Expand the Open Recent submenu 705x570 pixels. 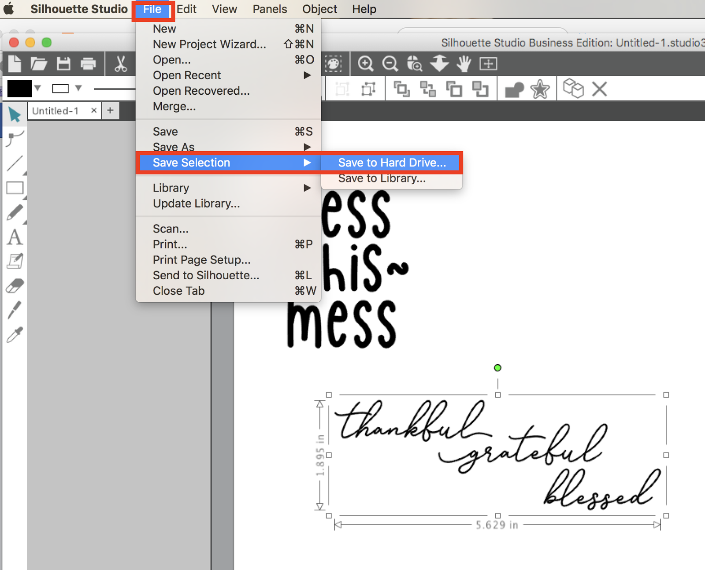point(307,75)
